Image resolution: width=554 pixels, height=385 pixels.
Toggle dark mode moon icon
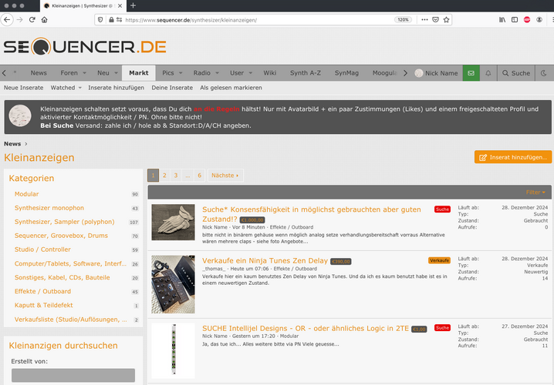click(x=543, y=73)
